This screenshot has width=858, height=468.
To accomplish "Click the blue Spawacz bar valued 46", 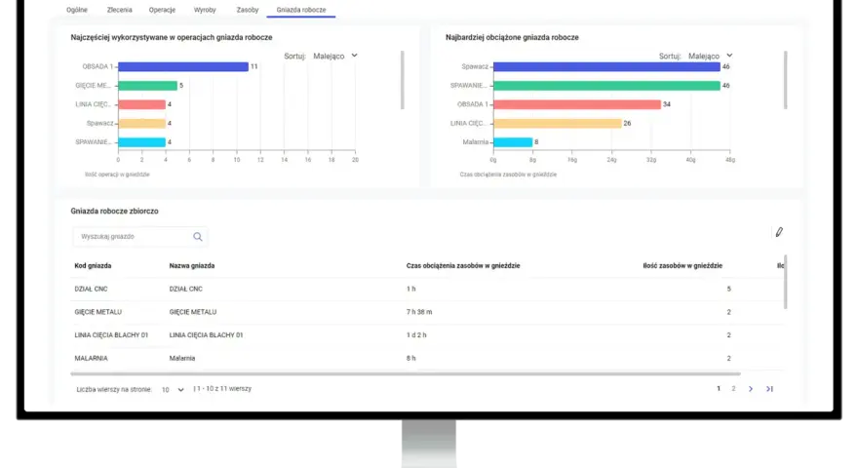I will 606,66.
